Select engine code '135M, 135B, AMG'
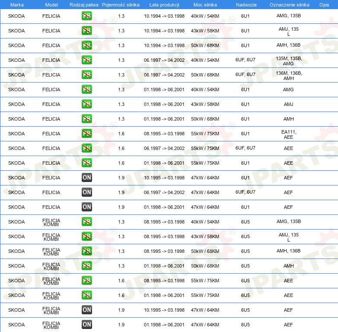 click(x=289, y=61)
